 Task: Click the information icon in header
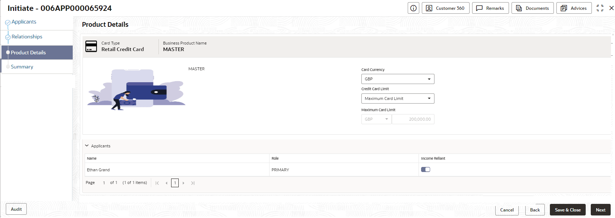tap(413, 8)
